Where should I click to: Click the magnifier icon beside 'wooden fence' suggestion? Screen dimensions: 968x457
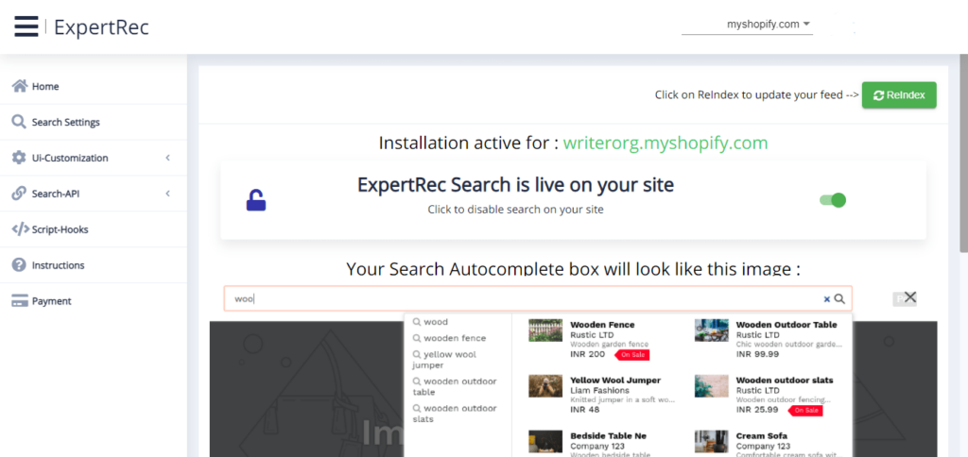coord(417,338)
